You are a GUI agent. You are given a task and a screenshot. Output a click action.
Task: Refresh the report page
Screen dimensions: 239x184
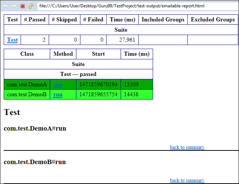click(x=31, y=6)
